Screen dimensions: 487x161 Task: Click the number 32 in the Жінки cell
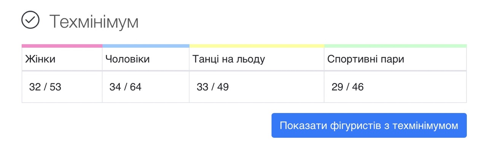pos(35,87)
